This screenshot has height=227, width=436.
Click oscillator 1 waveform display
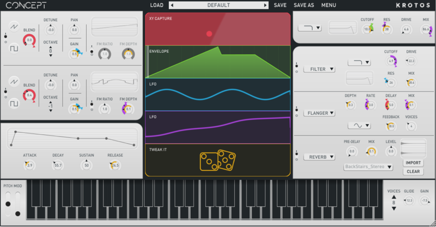[114, 27]
